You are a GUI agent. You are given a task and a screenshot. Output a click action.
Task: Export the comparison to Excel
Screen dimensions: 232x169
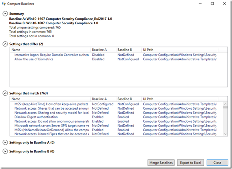point(190,163)
